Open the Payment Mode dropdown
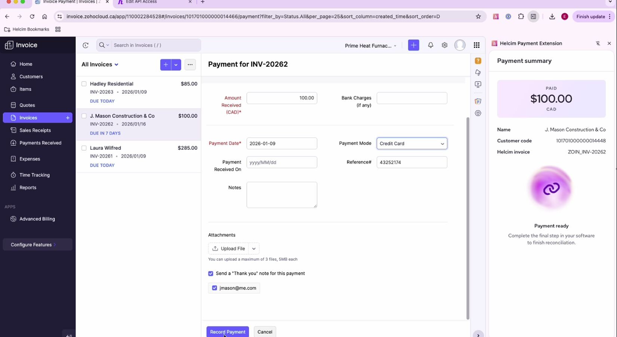This screenshot has width=617, height=337. [x=411, y=143]
